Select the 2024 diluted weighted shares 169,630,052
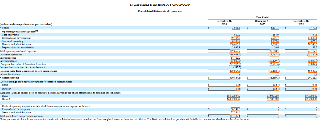Viewport: 320px width, 122px height. click(234, 99)
